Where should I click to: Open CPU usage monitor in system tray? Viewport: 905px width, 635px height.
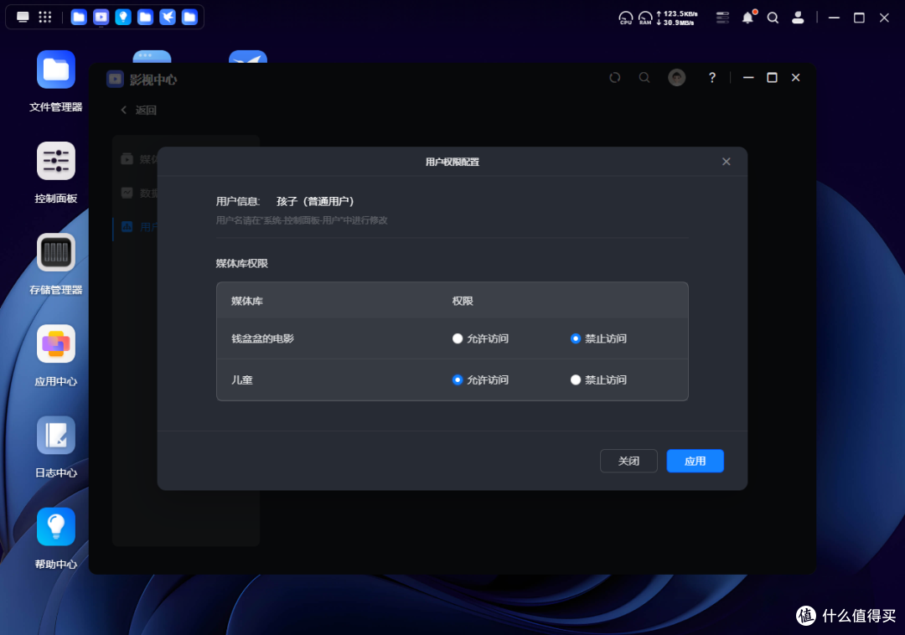(x=626, y=18)
